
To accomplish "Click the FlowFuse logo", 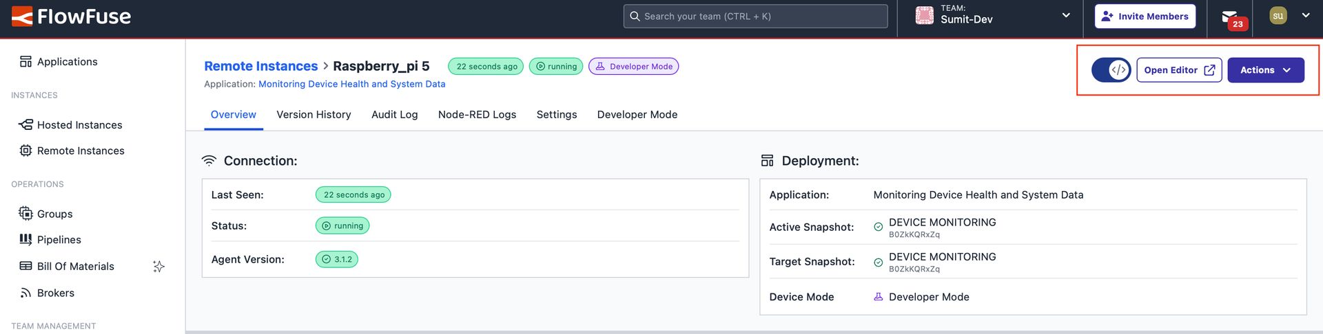I will tap(71, 16).
